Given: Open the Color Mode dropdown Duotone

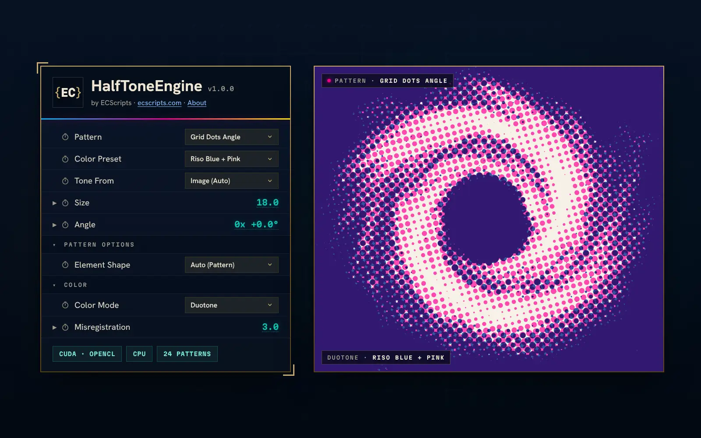Looking at the screenshot, I should pos(231,305).
